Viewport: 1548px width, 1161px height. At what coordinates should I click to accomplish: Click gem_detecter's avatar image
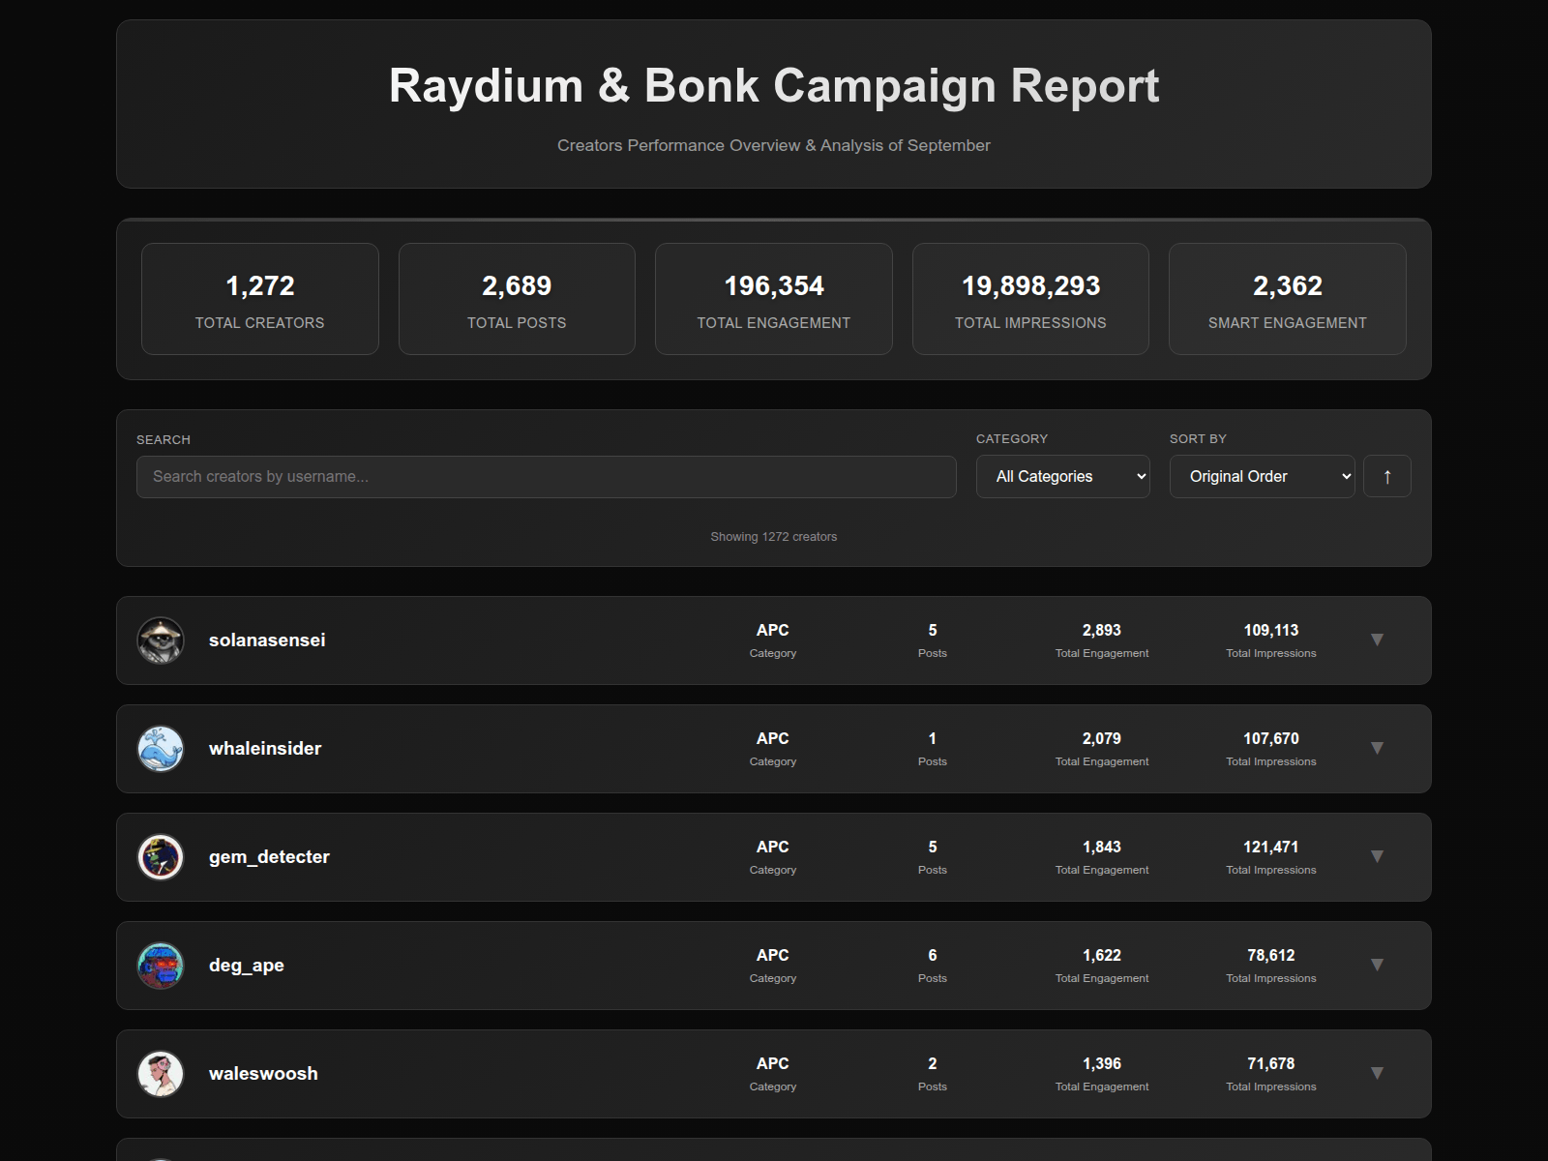161,857
